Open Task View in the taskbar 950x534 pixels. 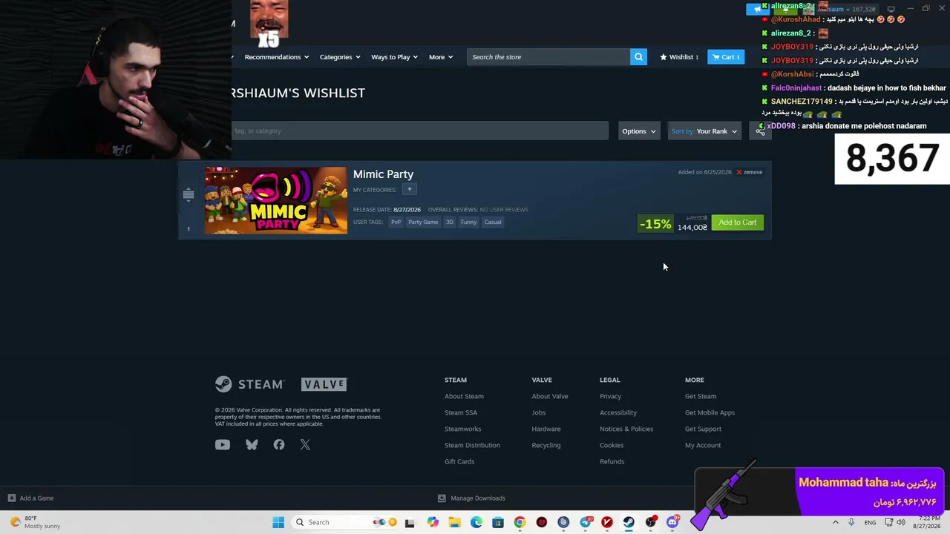[410, 522]
